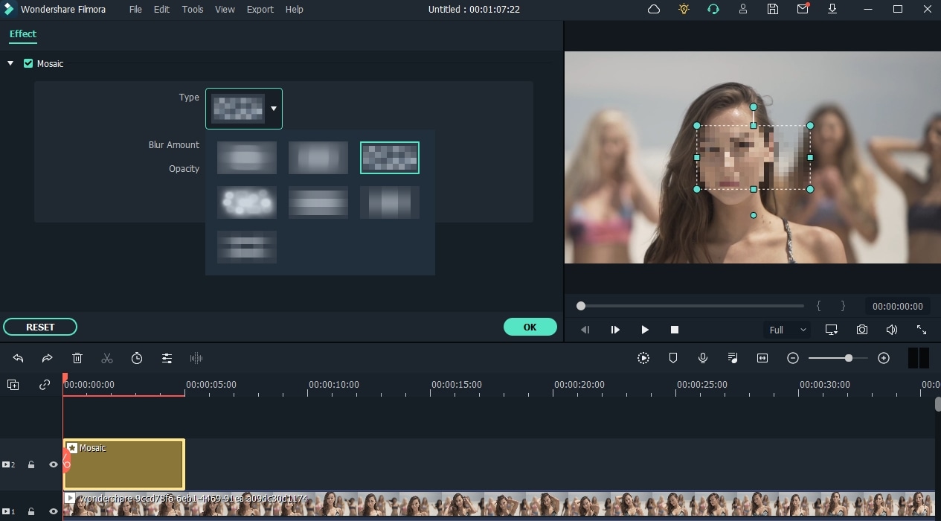Screen dimensions: 941x521
Task: Click the video clip on track 1
Action: click(499, 505)
